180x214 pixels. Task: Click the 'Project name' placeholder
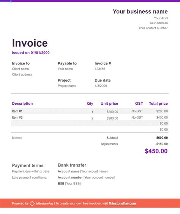click(x=67, y=86)
